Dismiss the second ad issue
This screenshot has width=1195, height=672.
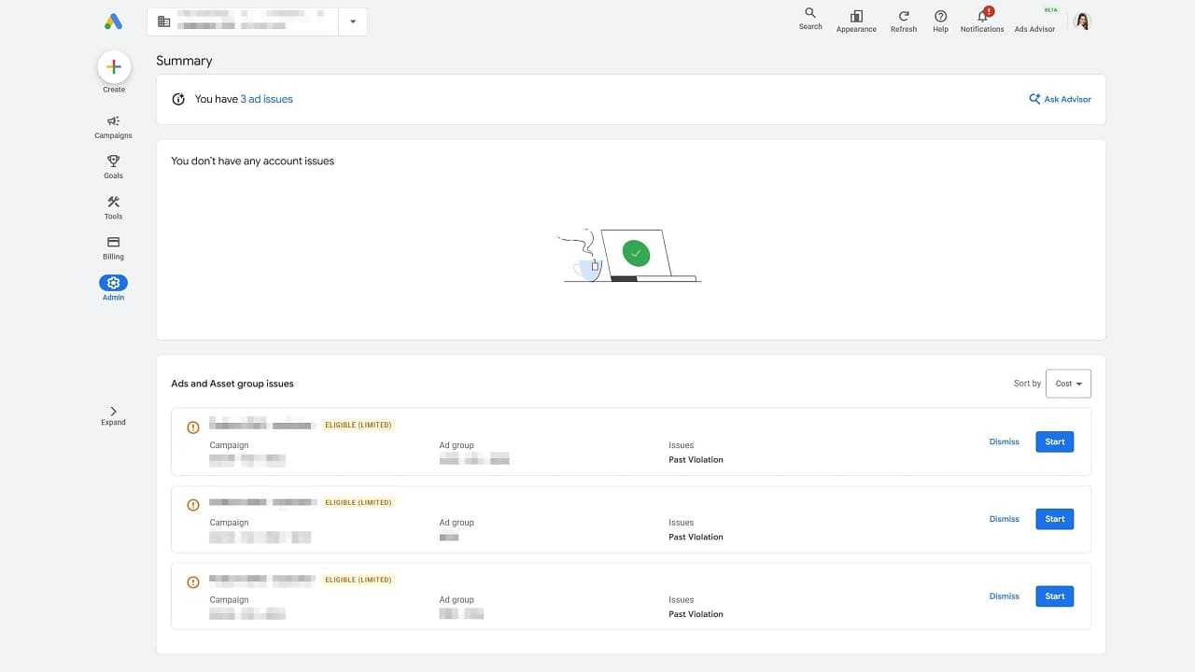click(x=1005, y=519)
